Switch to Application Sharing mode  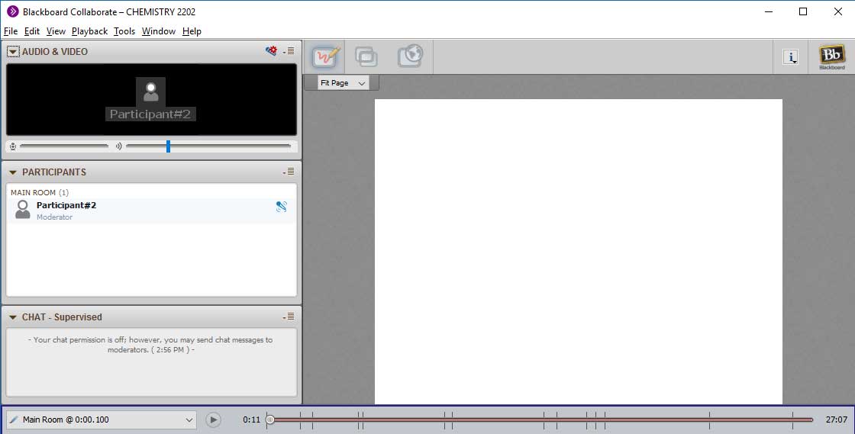tap(366, 56)
